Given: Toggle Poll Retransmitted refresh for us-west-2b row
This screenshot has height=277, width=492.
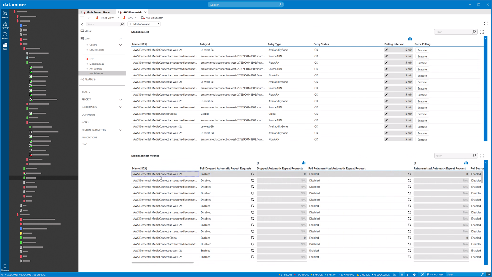Looking at the screenshot, I should pos(409,251).
